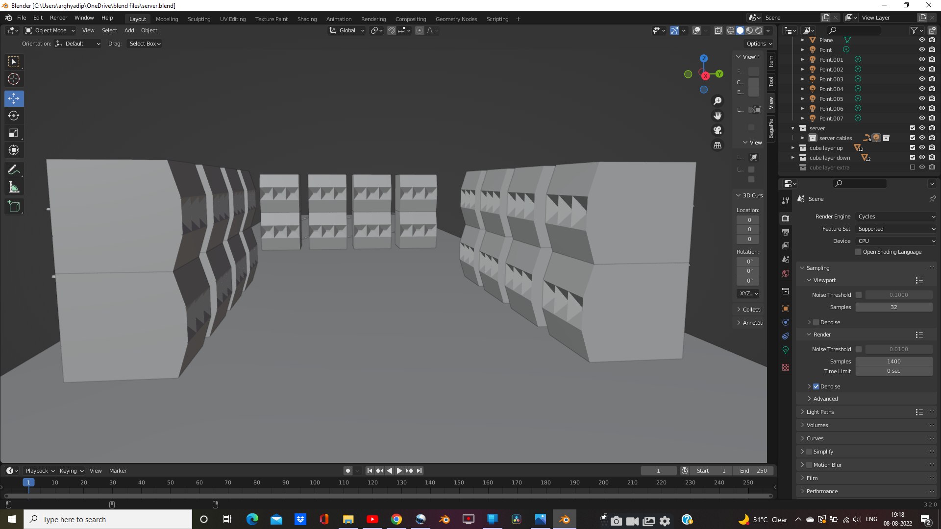Viewport: 941px width, 529px height.
Task: Enable the Motion Blur checkbox
Action: click(809, 465)
